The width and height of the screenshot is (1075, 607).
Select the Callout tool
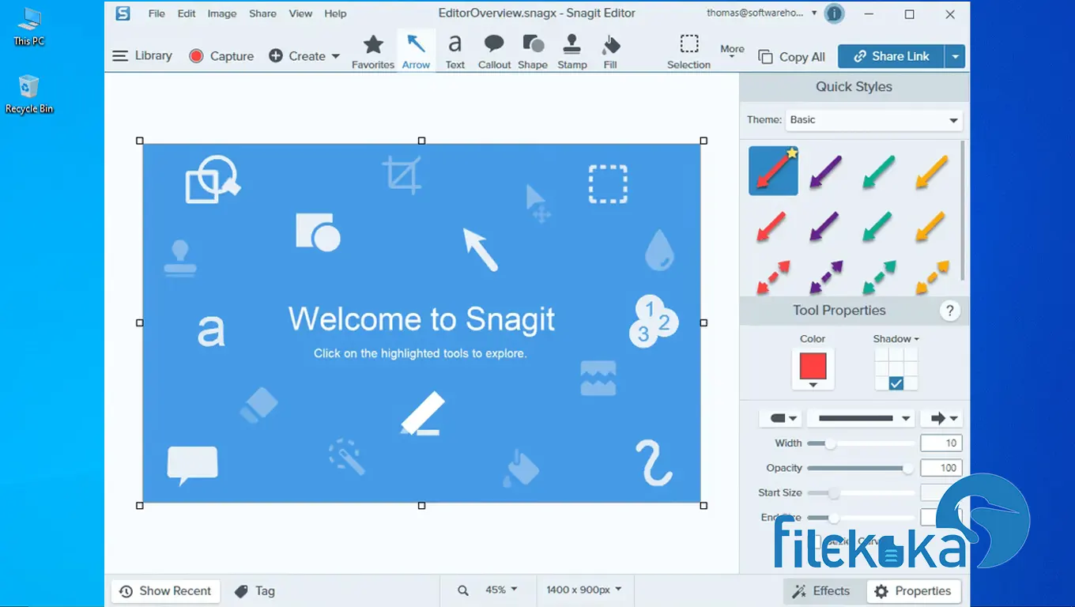(x=494, y=52)
